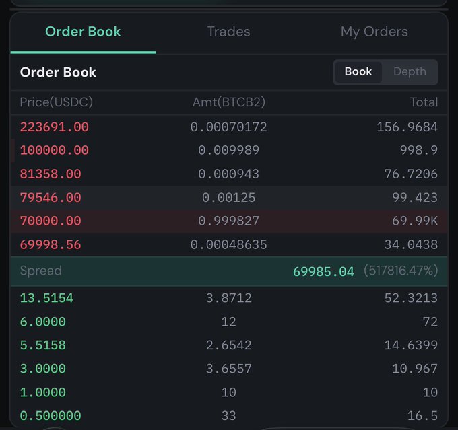The height and width of the screenshot is (430, 458).
Task: Click total 34.0438
Action: (x=411, y=245)
